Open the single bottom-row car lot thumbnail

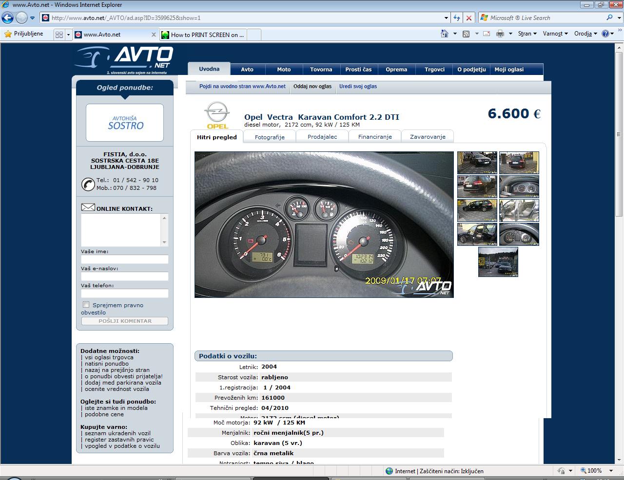point(498,262)
